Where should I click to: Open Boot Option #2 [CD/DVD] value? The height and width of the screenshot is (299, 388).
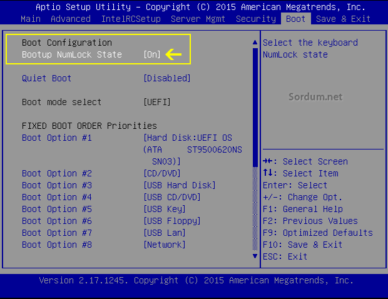[162, 173]
